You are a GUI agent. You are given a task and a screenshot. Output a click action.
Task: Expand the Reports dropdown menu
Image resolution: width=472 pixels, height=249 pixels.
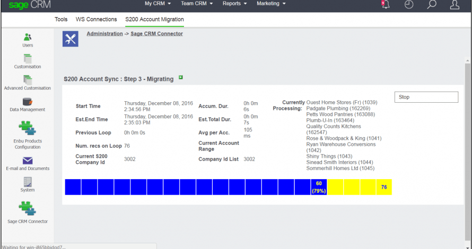[x=235, y=4]
